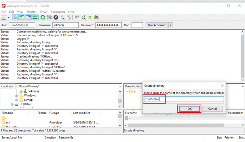Toggle local directory tree display
The height and width of the screenshot is (142, 245).
click(x=22, y=17)
